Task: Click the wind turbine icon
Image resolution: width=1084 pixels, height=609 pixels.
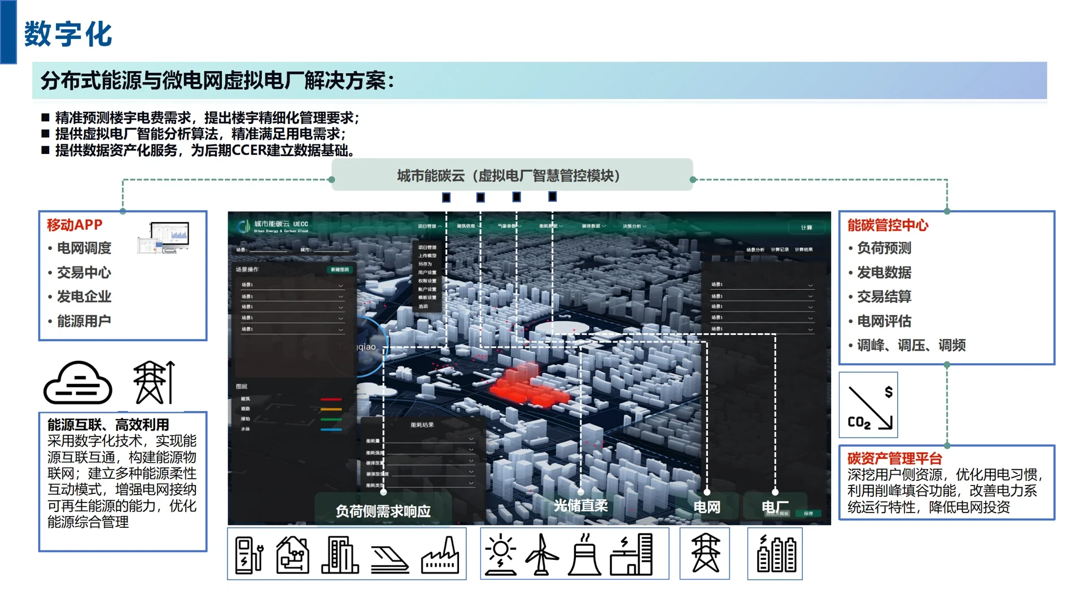Action: pyautogui.click(x=541, y=554)
